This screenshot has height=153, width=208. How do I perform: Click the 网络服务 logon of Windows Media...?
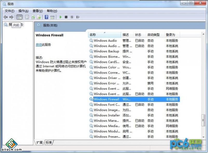(x=172, y=126)
